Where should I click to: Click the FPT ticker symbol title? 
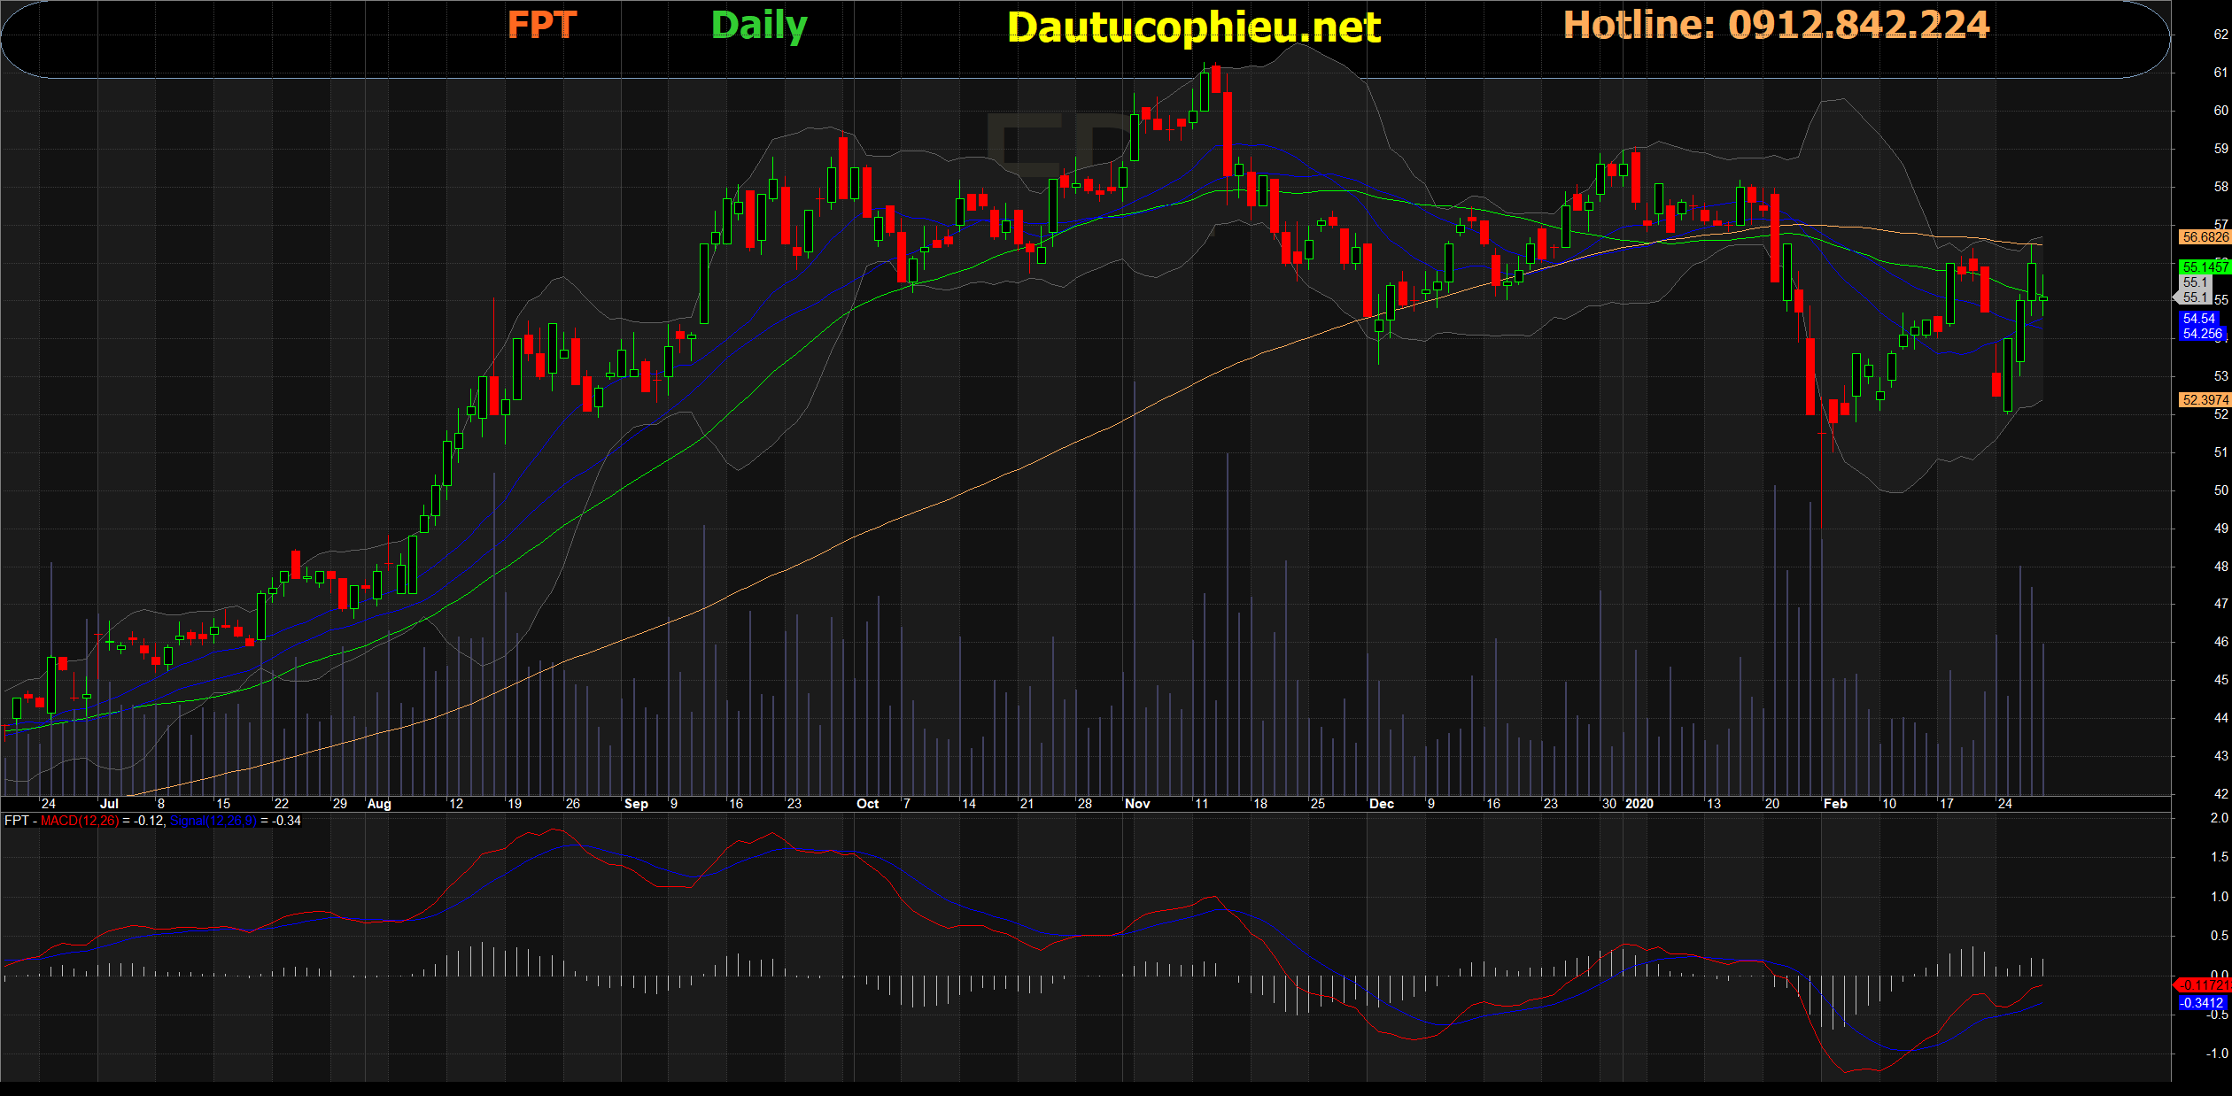pyautogui.click(x=542, y=26)
